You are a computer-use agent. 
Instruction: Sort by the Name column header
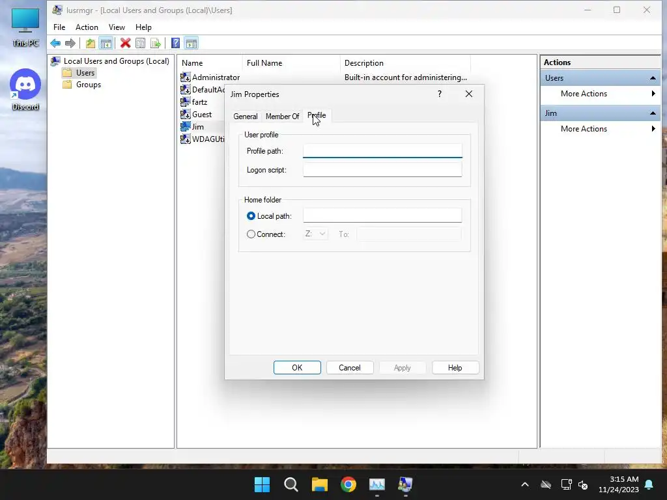[x=210, y=63]
